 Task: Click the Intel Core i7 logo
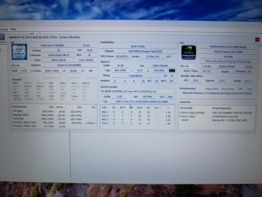(19, 52)
